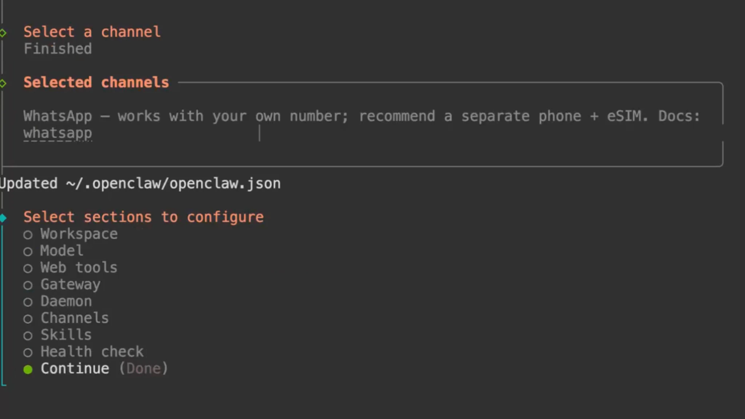745x419 pixels.
Task: Pick the Gateway section circle
Action: coord(28,285)
